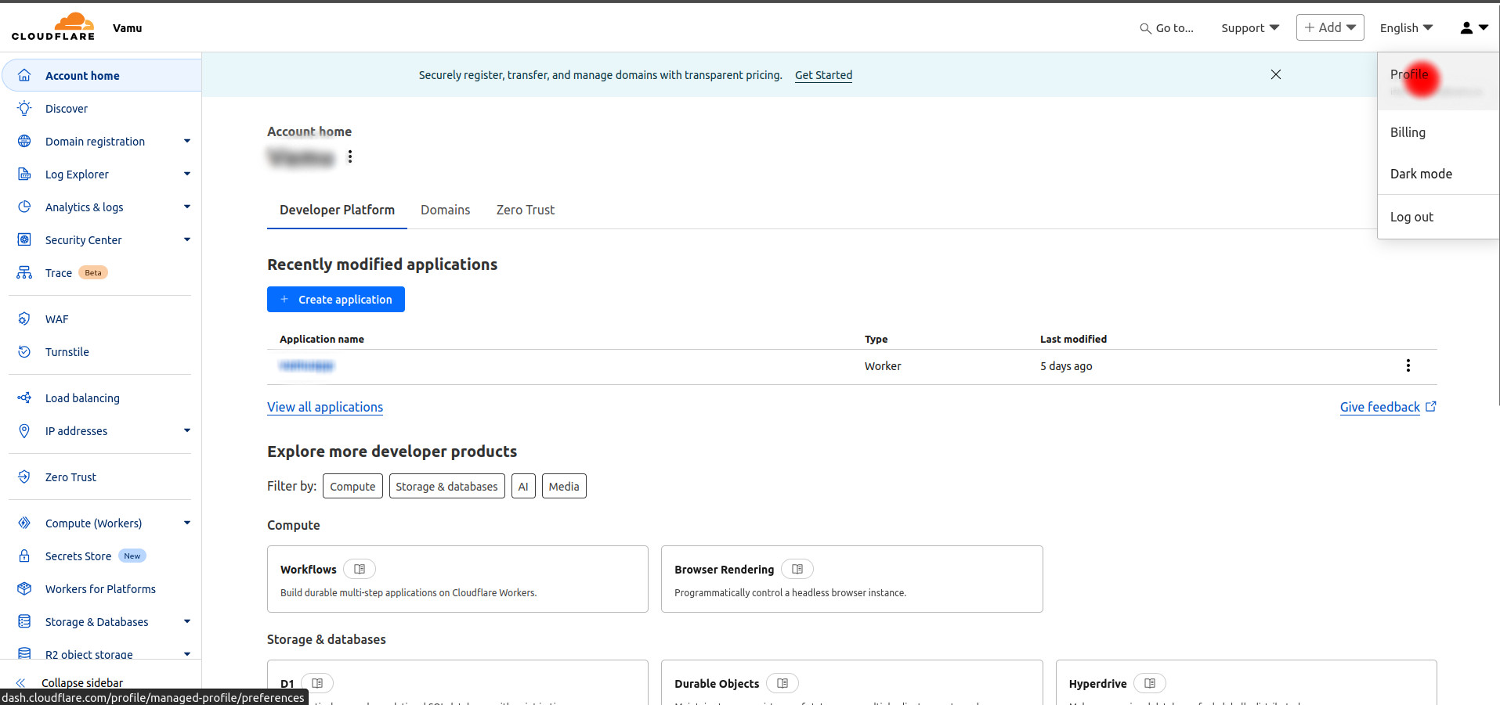The height and width of the screenshot is (705, 1500).
Task: Toggle Dark mode from user menu
Action: click(1438, 174)
